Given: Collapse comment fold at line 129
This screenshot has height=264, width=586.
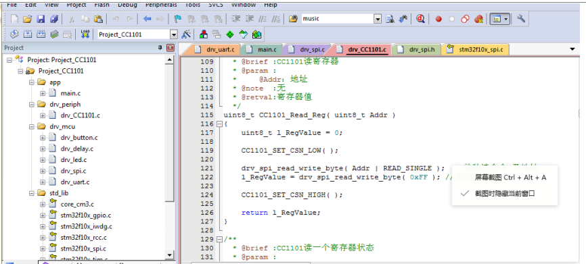Looking at the screenshot, I should (219, 239).
